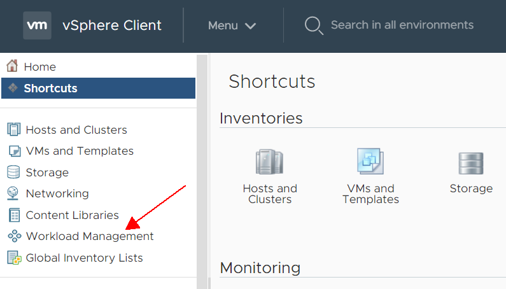Focus the Search in all environments field
The height and width of the screenshot is (289, 506).
click(402, 25)
